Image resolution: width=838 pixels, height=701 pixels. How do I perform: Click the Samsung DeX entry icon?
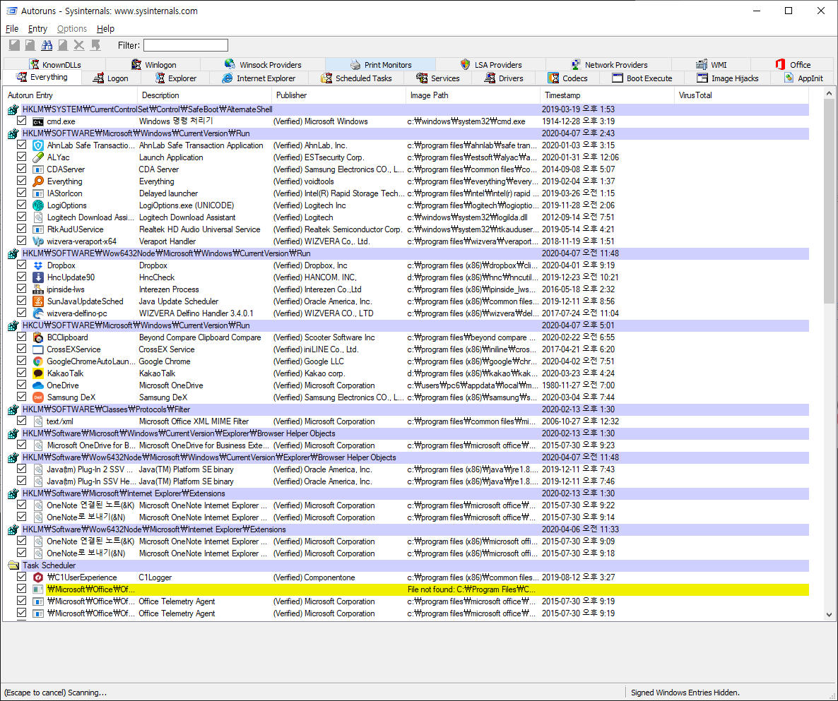(38, 397)
